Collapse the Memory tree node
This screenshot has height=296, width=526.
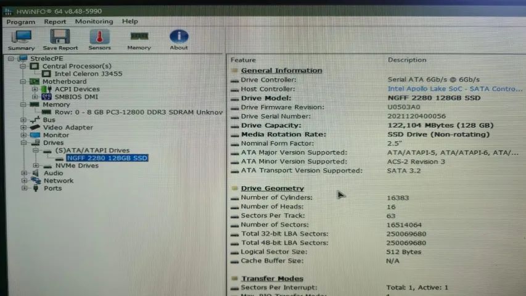coord(23,104)
